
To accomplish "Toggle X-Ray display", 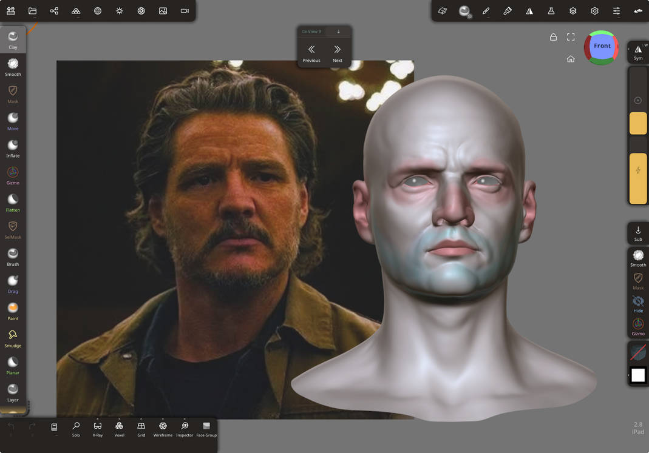I will (98, 429).
